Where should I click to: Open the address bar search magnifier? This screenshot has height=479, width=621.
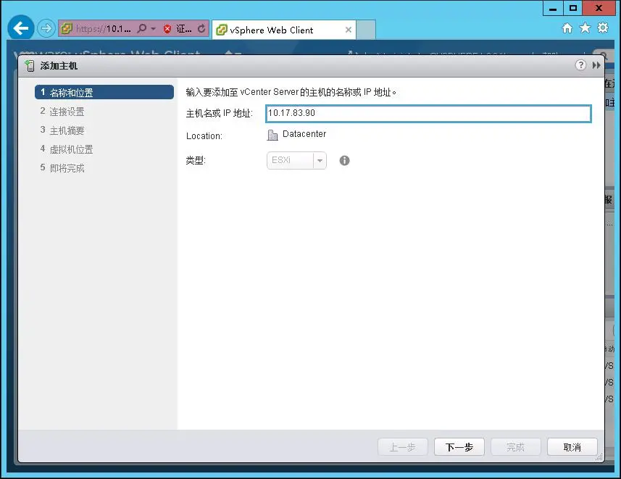141,28
